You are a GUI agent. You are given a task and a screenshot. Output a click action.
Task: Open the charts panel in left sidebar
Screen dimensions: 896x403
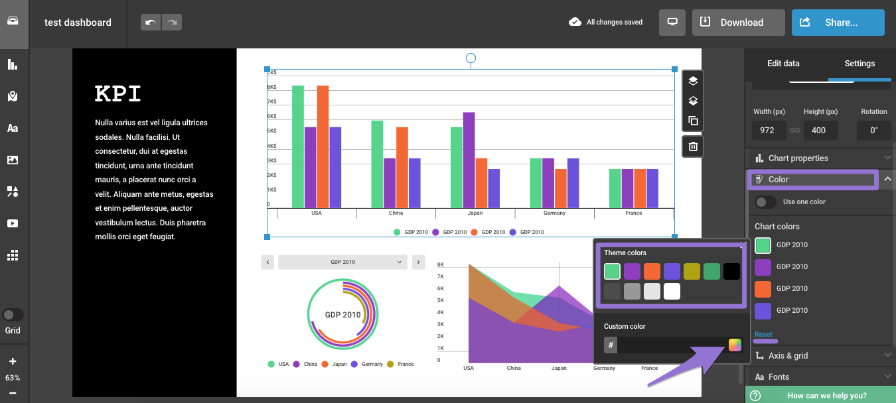(x=13, y=64)
